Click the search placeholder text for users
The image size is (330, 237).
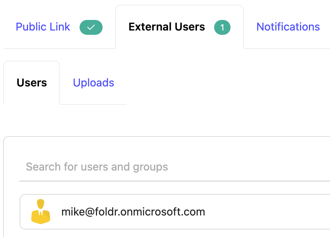pos(97,167)
